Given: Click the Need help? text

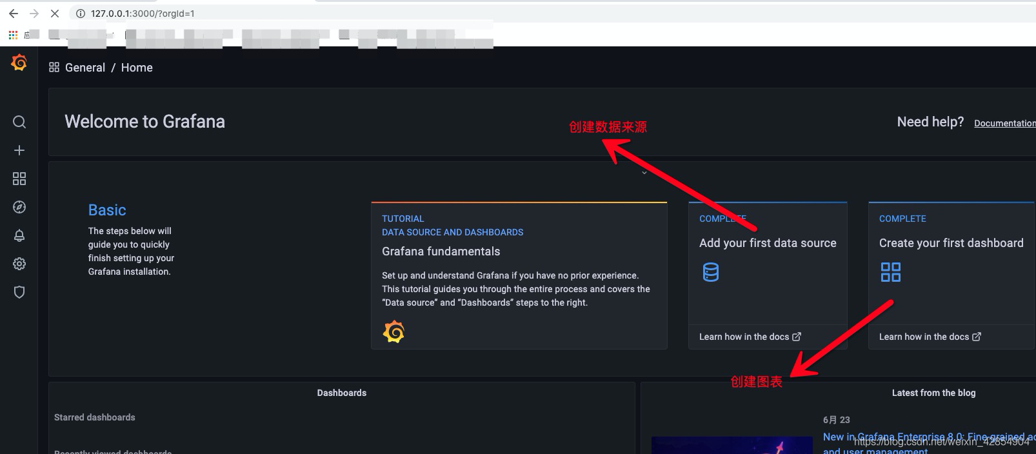Looking at the screenshot, I should point(930,122).
